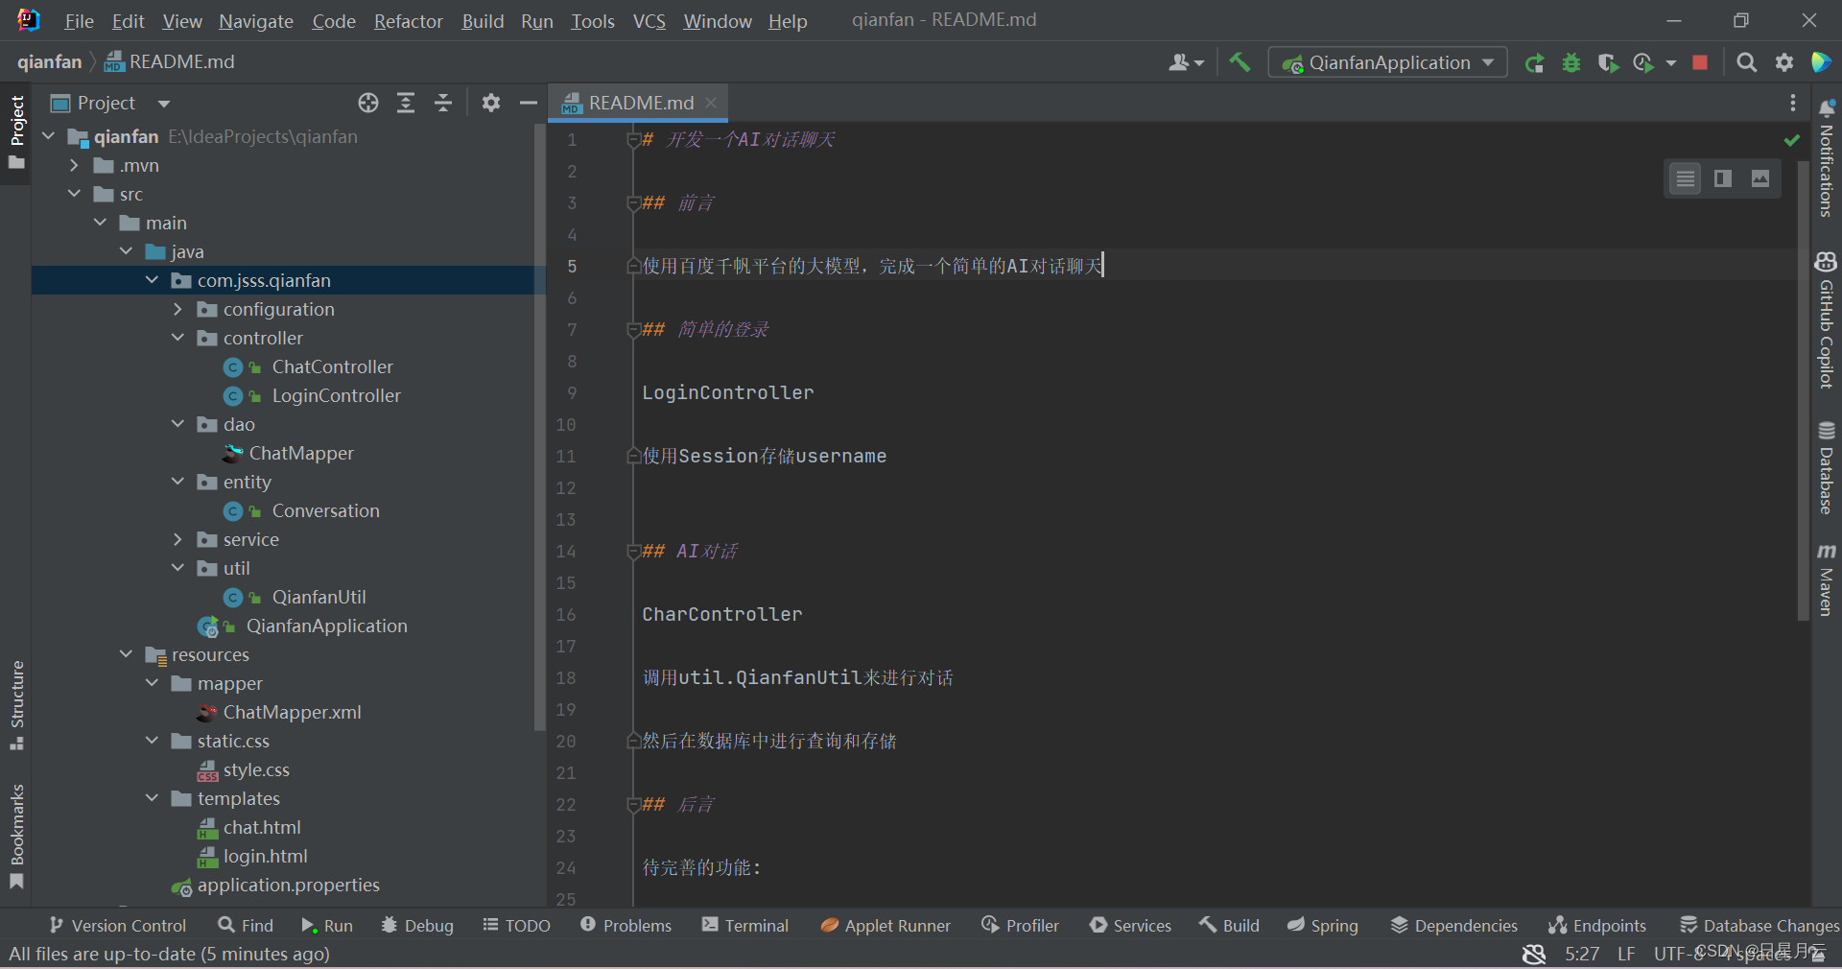Open profiler options dropdown arrow
Image resolution: width=1842 pixels, height=969 pixels.
pyautogui.click(x=1670, y=62)
